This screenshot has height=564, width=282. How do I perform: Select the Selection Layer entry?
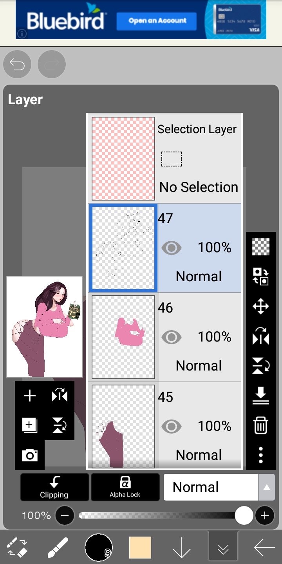[164, 159]
